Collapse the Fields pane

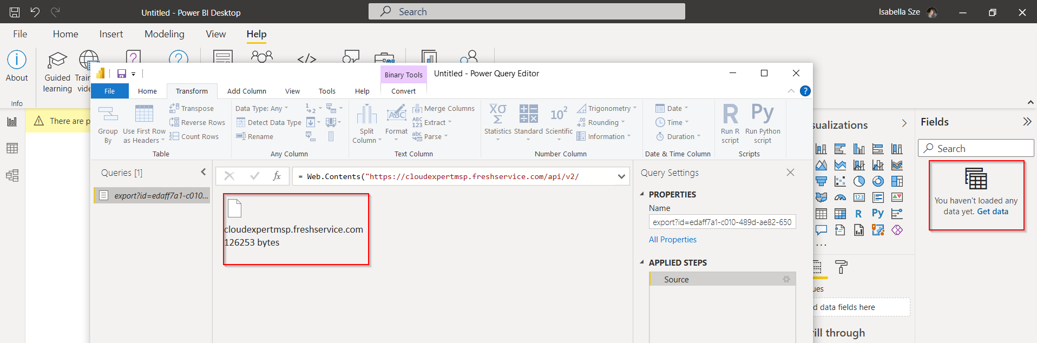[1027, 122]
